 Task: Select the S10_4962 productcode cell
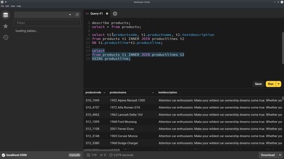(93, 115)
